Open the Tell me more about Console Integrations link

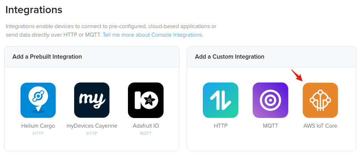coord(153,35)
